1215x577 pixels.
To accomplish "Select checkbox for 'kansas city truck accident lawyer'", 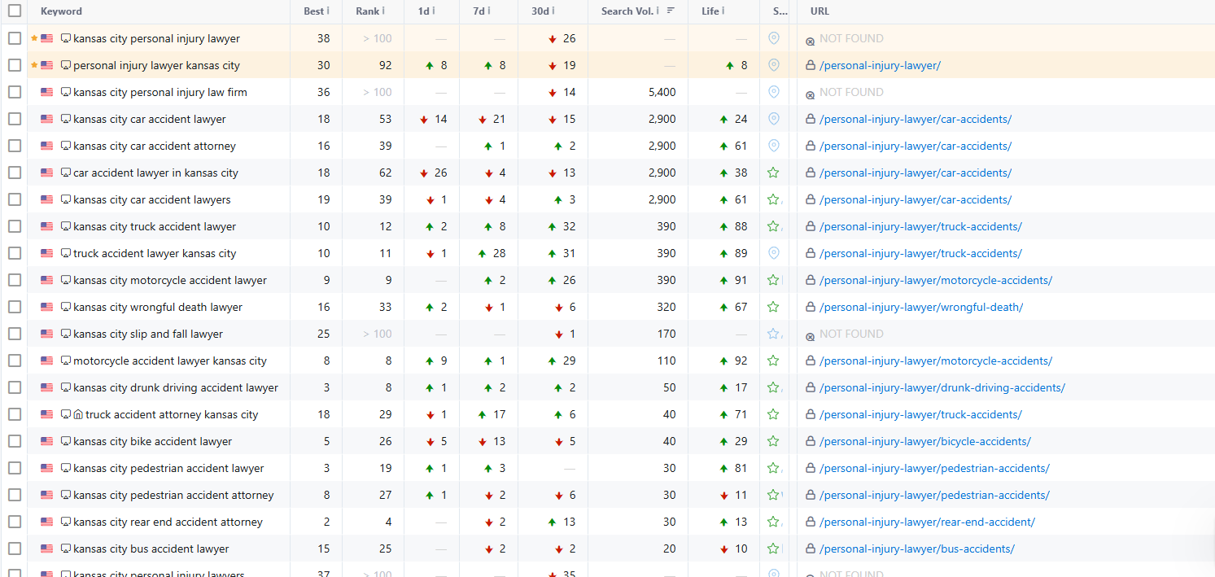I will coord(15,226).
